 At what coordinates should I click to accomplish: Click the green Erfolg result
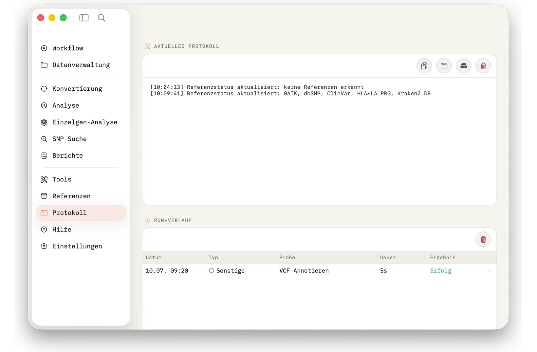tap(440, 271)
